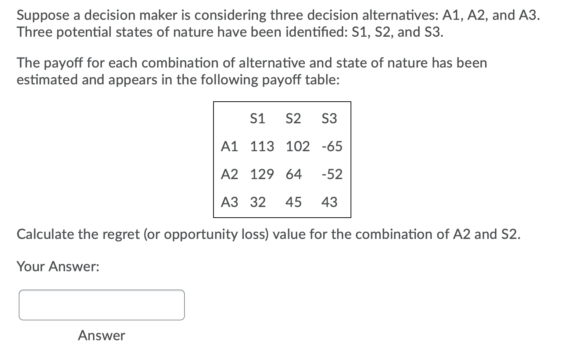
Task: Click the S3 column header
Action: (329, 118)
